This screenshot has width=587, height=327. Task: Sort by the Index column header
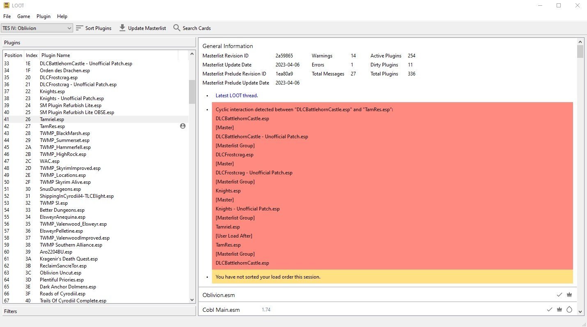[32, 55]
